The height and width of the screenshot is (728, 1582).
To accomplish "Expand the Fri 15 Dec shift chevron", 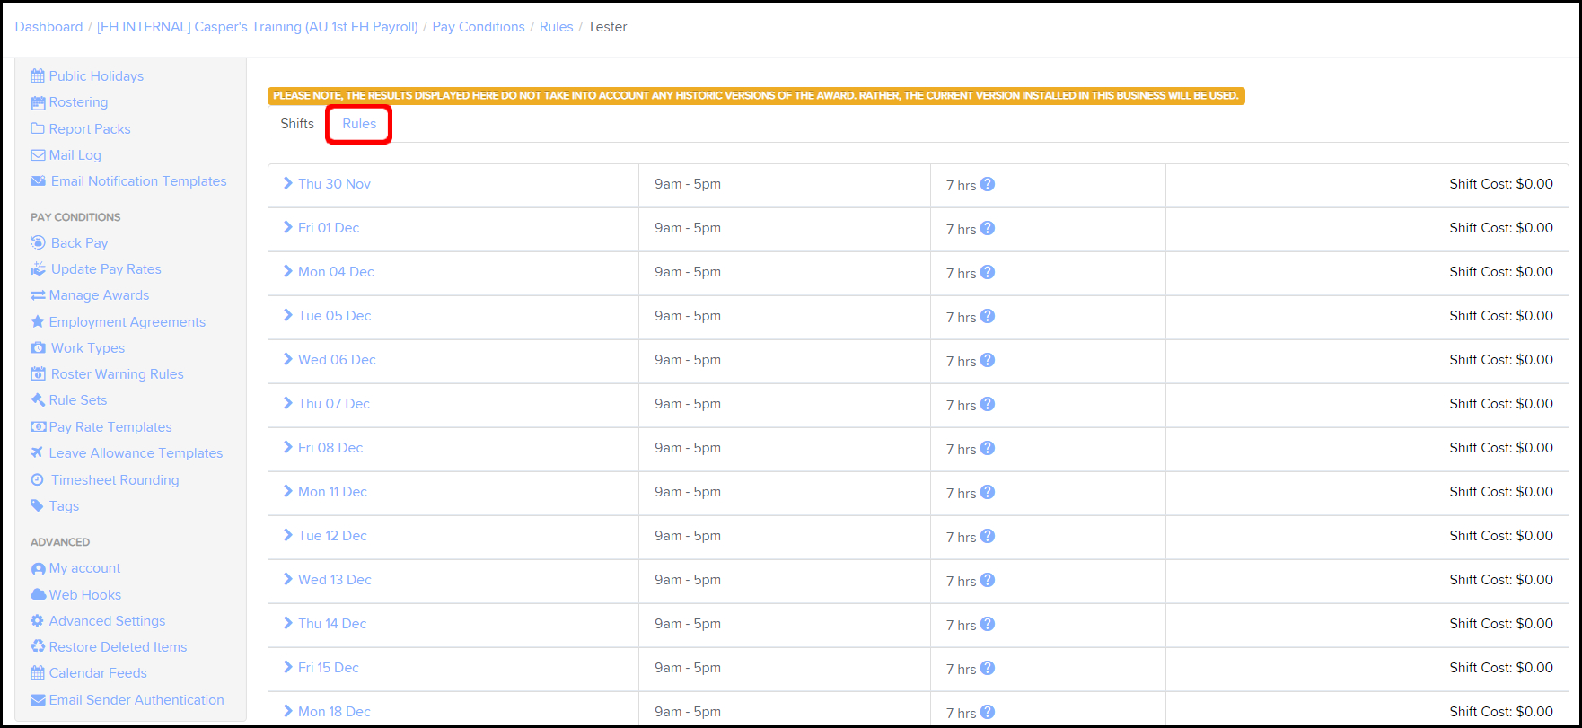I will tap(288, 667).
